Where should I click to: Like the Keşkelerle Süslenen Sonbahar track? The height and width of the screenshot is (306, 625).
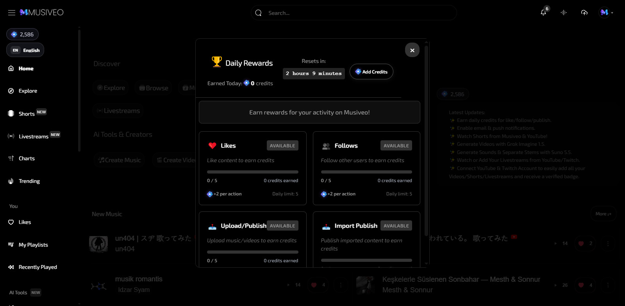(581, 285)
